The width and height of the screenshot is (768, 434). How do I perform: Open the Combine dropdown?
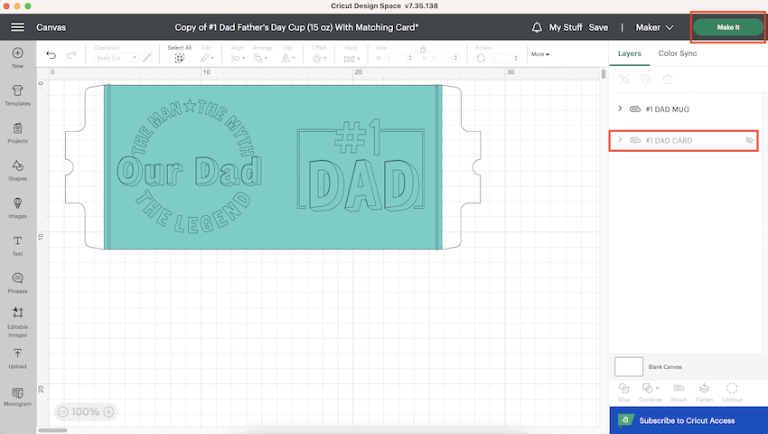pyautogui.click(x=651, y=392)
